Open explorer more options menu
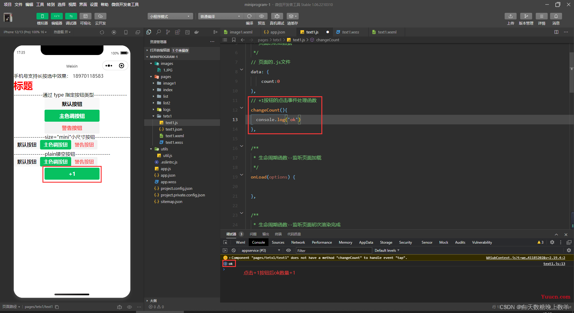 pyautogui.click(x=212, y=42)
